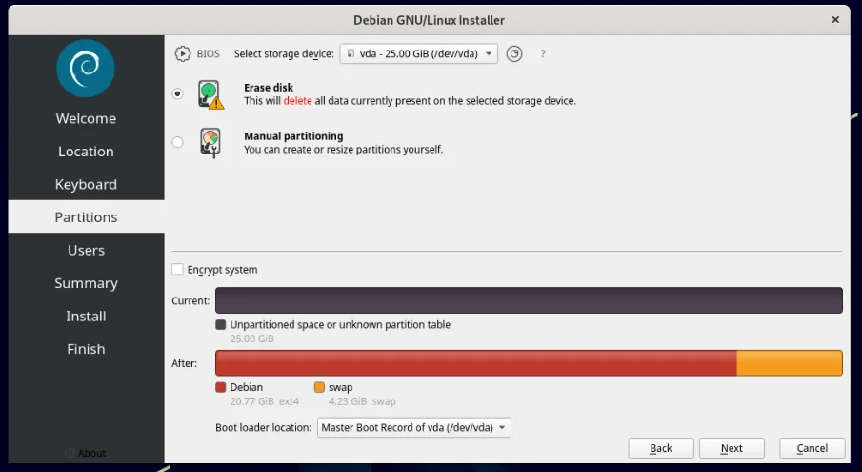Select the Keyboard step in sidebar
The width and height of the screenshot is (862, 472).
[x=86, y=185]
